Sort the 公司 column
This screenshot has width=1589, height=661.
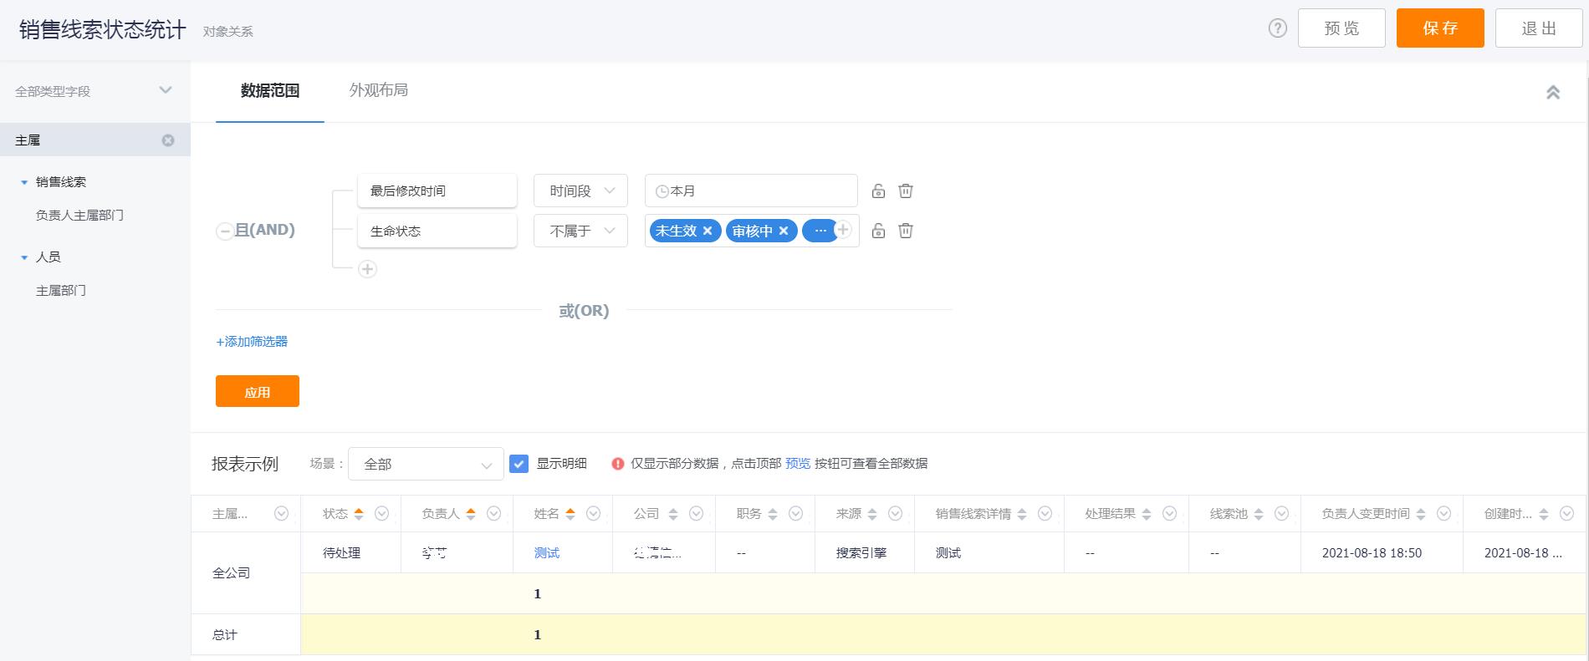[x=673, y=514]
